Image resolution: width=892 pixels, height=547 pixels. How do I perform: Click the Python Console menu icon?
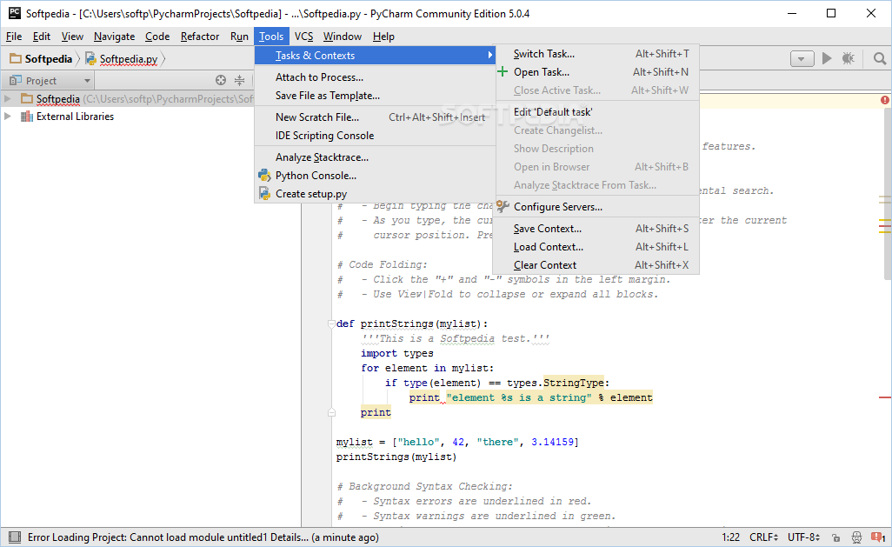pos(264,176)
